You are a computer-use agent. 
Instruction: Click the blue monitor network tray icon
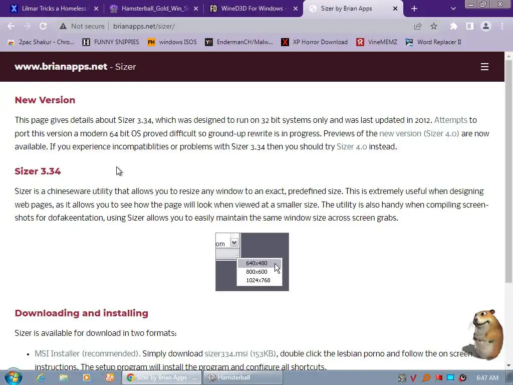coord(450,378)
